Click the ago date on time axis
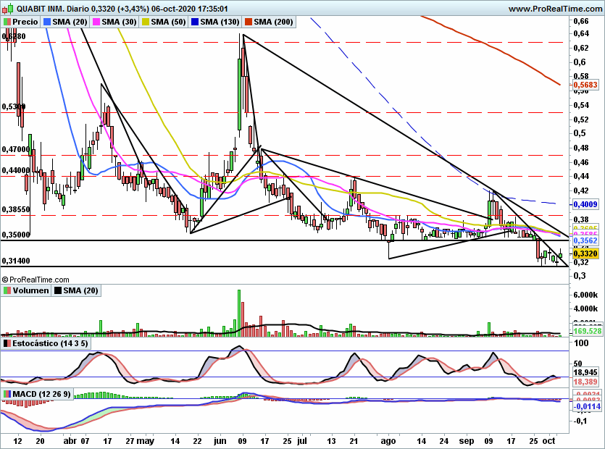This screenshot has height=449, width=605. pyautogui.click(x=388, y=440)
